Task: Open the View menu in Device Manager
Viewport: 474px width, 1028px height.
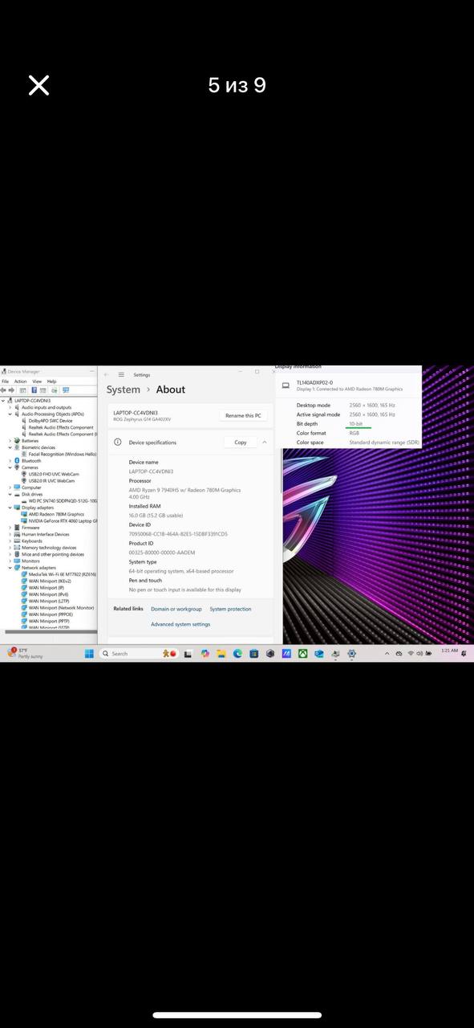Action: pos(35,381)
